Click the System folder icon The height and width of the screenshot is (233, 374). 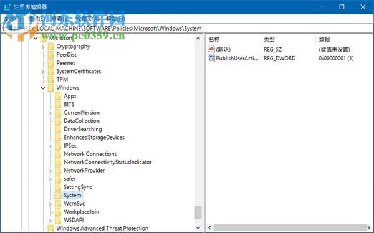pyautogui.click(x=58, y=196)
